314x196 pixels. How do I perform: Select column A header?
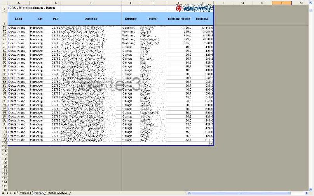(x=19, y=3)
